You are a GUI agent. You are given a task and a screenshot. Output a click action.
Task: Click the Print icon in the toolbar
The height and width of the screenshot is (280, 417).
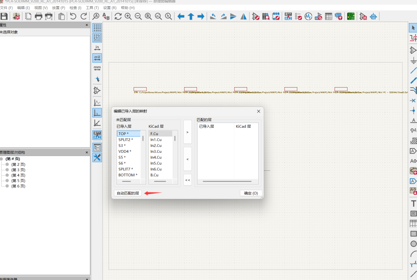pos(39,17)
